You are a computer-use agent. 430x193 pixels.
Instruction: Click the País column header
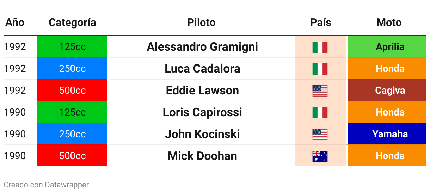(321, 23)
